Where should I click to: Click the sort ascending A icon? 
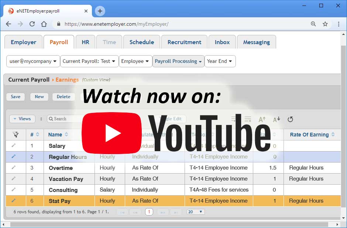pyautogui.click(x=262, y=119)
